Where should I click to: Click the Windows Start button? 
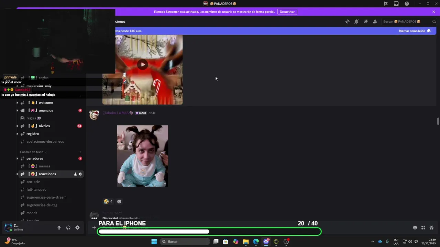click(x=154, y=242)
